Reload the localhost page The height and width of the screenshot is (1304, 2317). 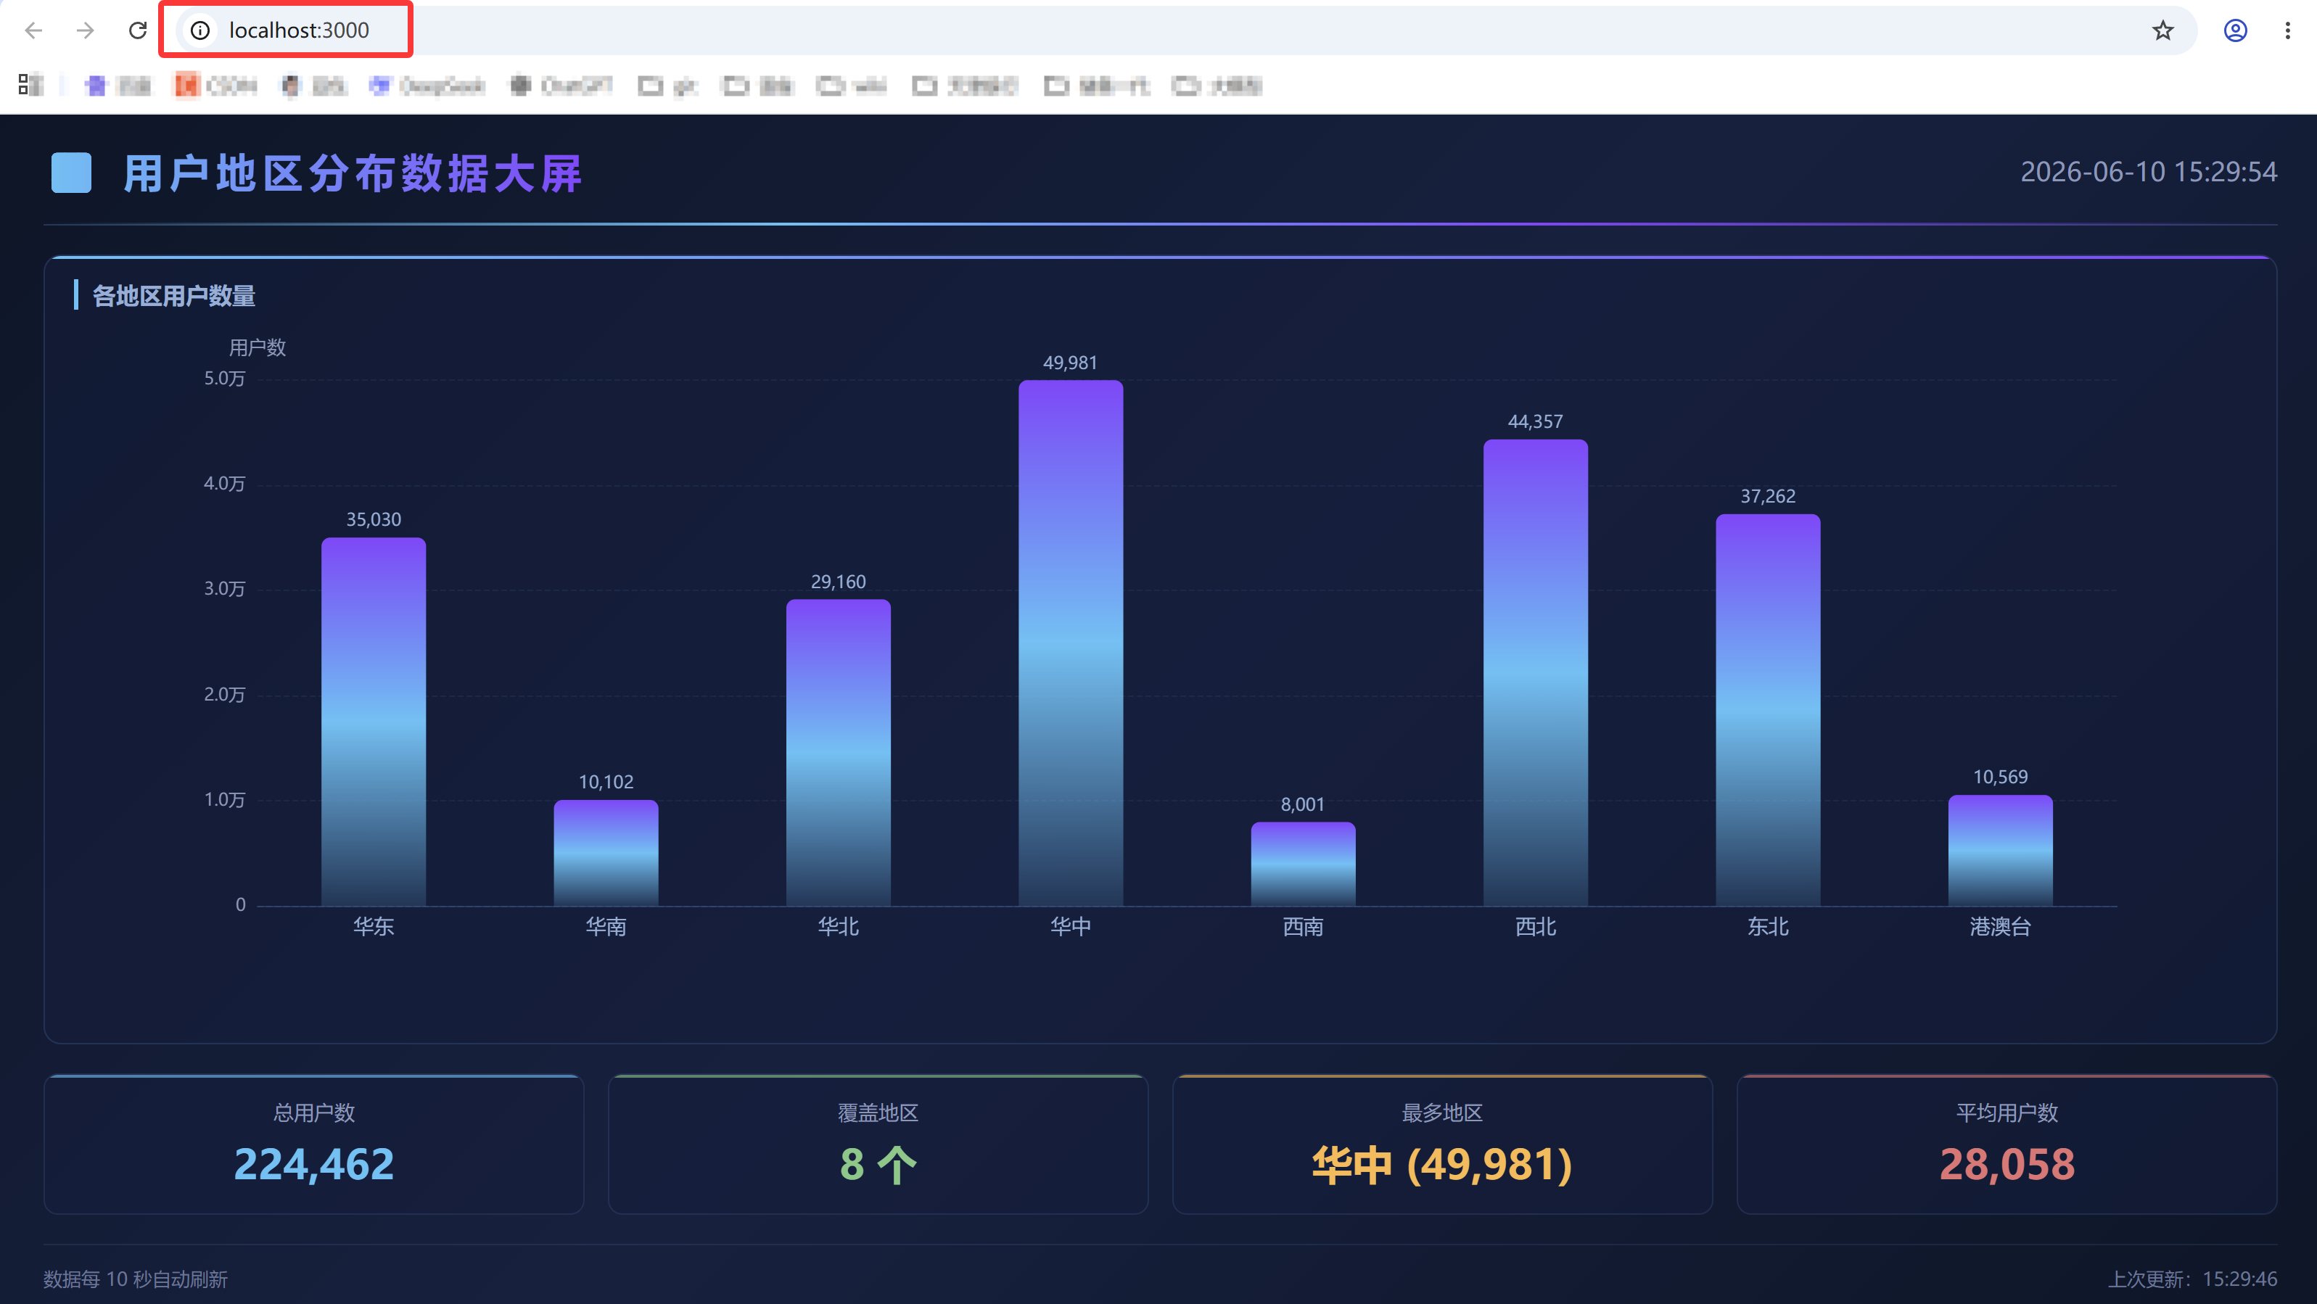[x=138, y=30]
